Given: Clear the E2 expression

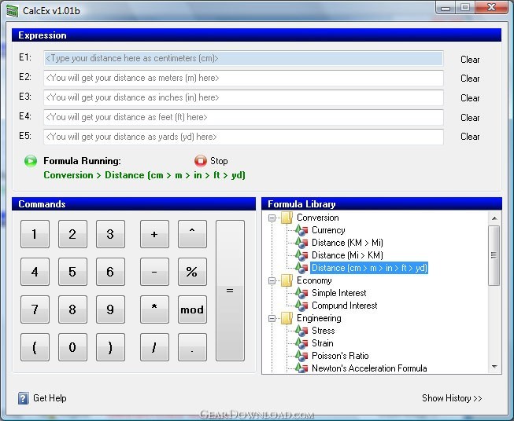Looking at the screenshot, I should point(470,79).
